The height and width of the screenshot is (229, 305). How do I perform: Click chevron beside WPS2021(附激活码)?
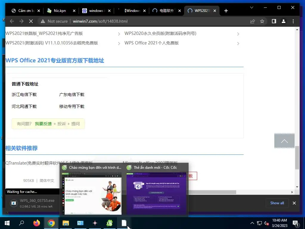pos(119,44)
